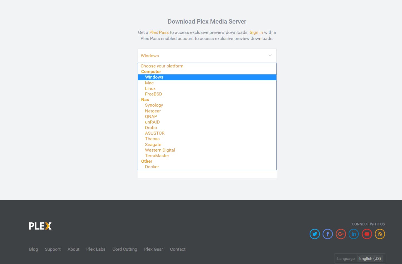This screenshot has height=264, width=402.
Task: Click the 'Download Plex Media Server' heading
Action: click(207, 22)
